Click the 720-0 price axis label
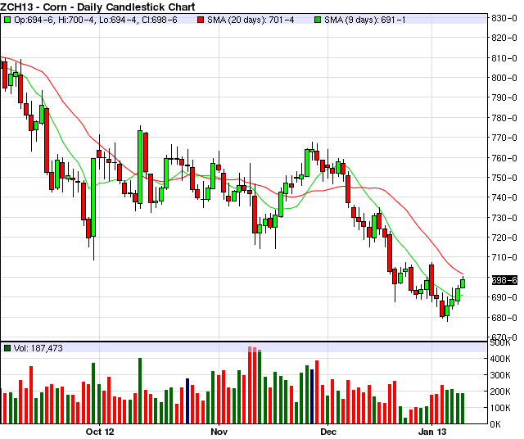The height and width of the screenshot is (439, 524). pos(504,238)
